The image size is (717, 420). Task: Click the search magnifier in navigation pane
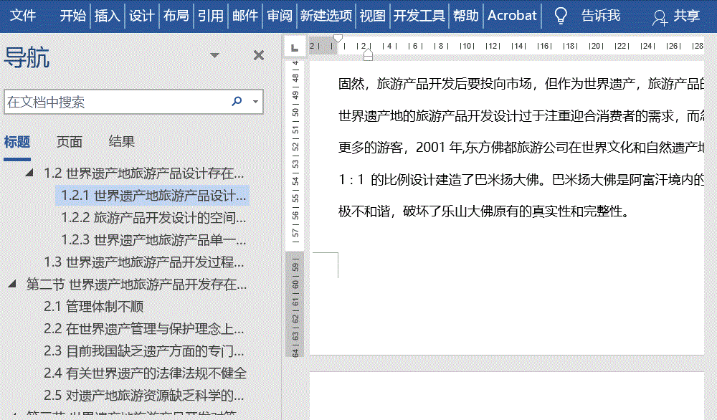coord(237,102)
